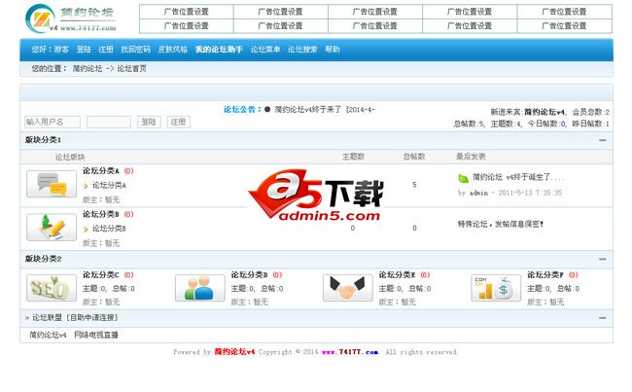
Task: Open 注册 in the blue navigation bar
Action: pyautogui.click(x=106, y=50)
